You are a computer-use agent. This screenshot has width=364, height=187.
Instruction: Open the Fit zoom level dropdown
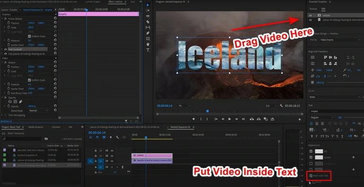coord(184,106)
